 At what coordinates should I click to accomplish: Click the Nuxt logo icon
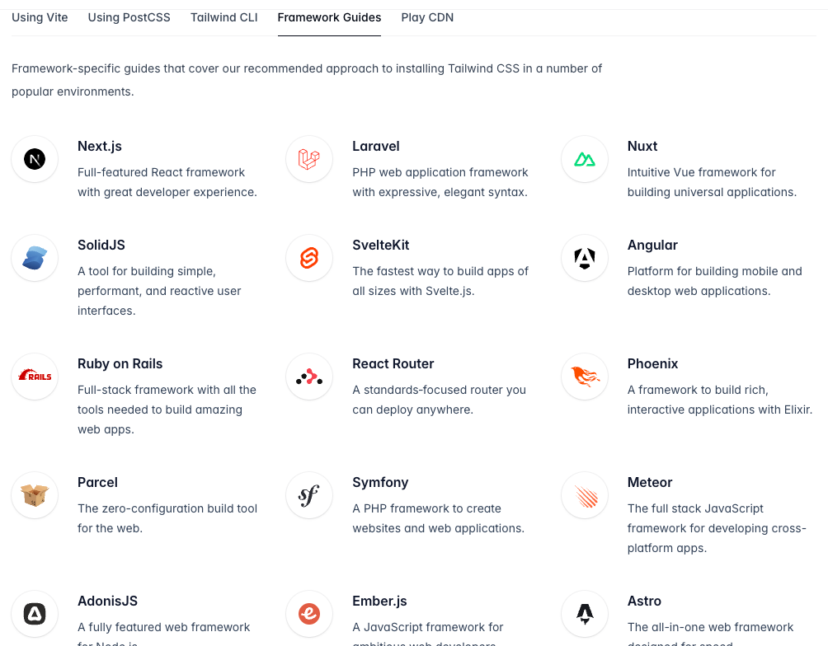585,159
